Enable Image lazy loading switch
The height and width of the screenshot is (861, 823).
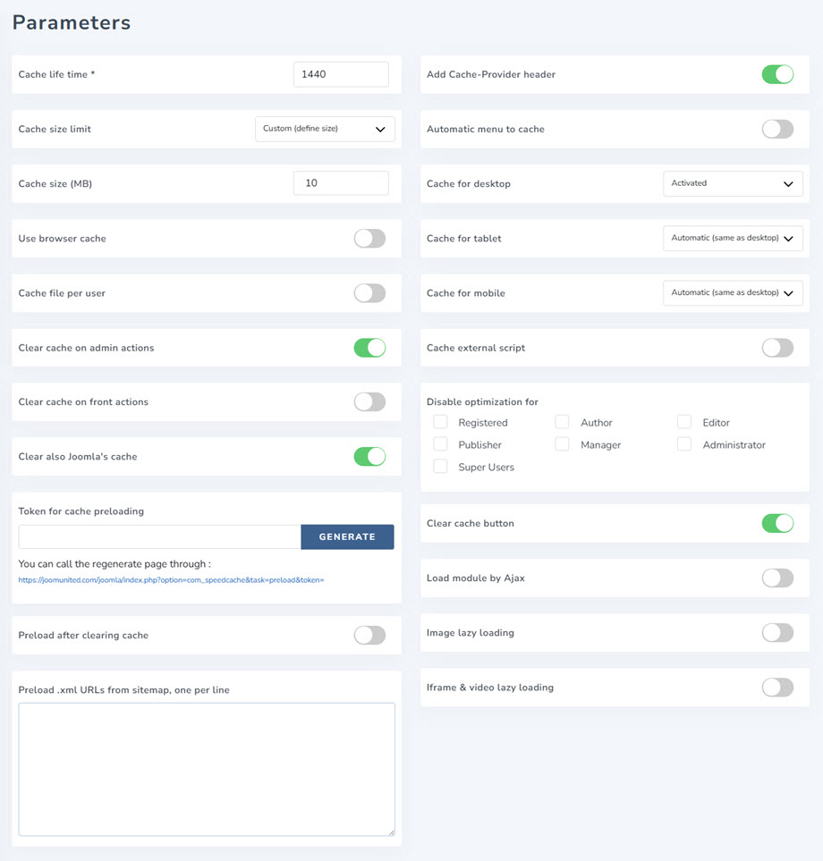point(777,632)
